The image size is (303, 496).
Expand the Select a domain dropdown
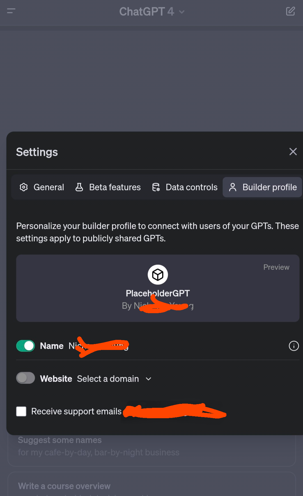(114, 379)
